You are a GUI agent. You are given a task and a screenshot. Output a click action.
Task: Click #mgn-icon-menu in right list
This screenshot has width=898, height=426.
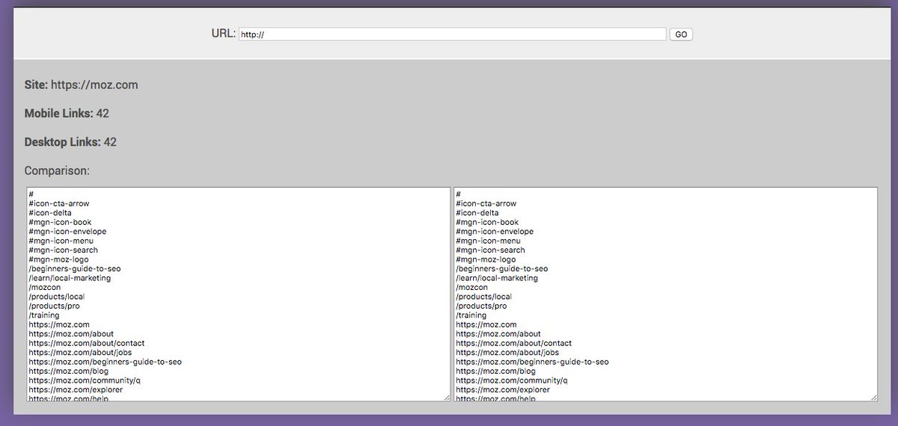point(489,241)
